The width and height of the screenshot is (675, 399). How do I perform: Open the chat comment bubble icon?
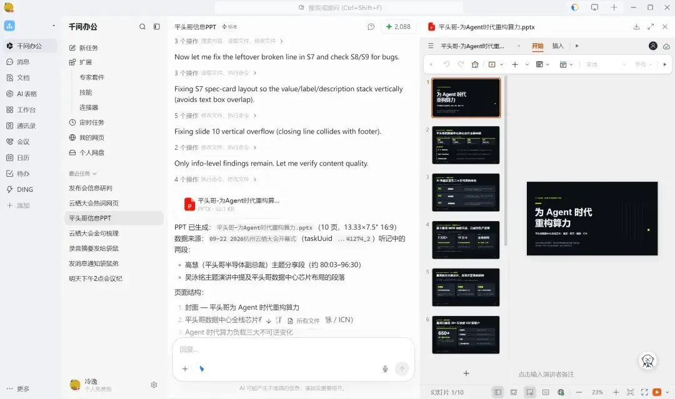pyautogui.click(x=371, y=27)
